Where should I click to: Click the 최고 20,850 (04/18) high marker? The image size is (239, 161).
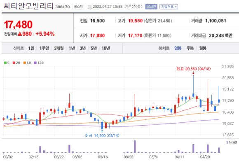point(193,69)
